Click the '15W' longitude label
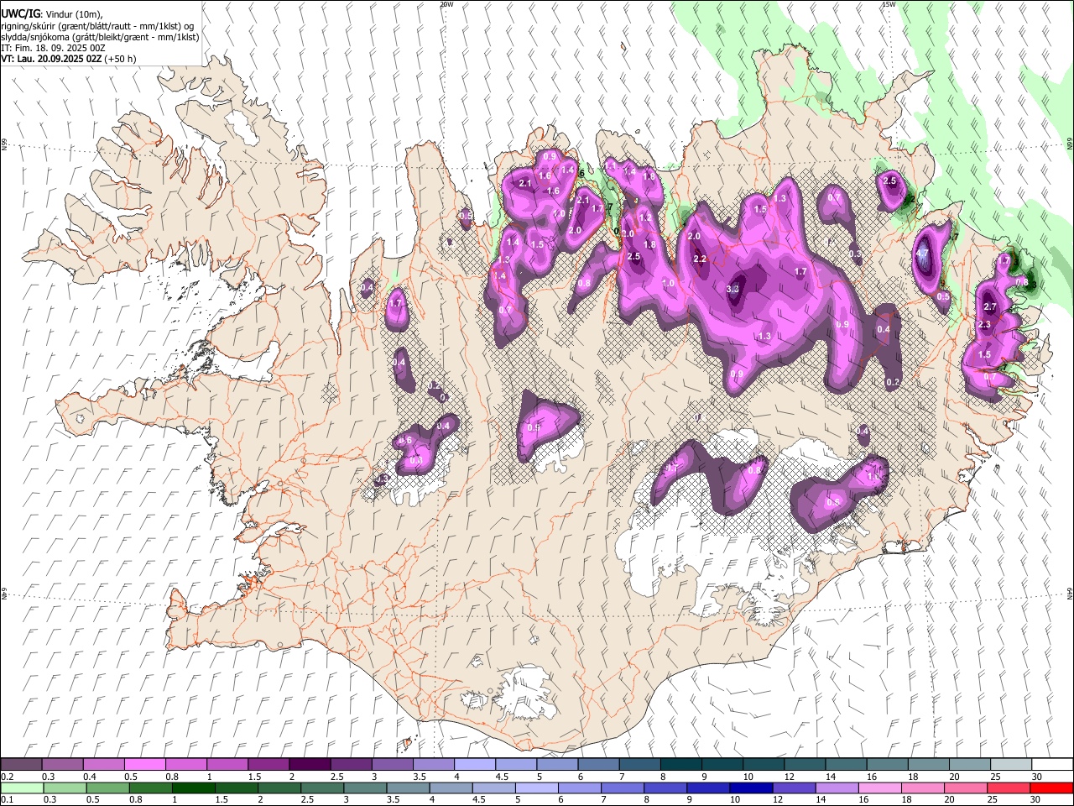Viewport: 1074px width, 806px height. (x=889, y=4)
